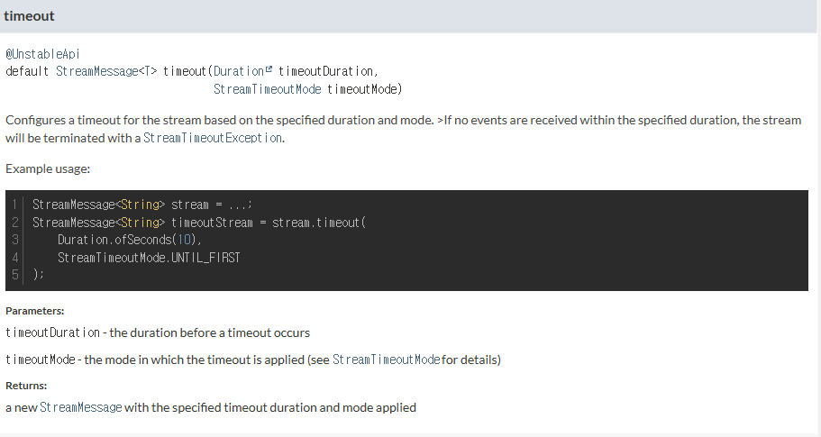Screen dimensions: 821x437
Task: Click line number 2 in code example
Action: click(16, 222)
